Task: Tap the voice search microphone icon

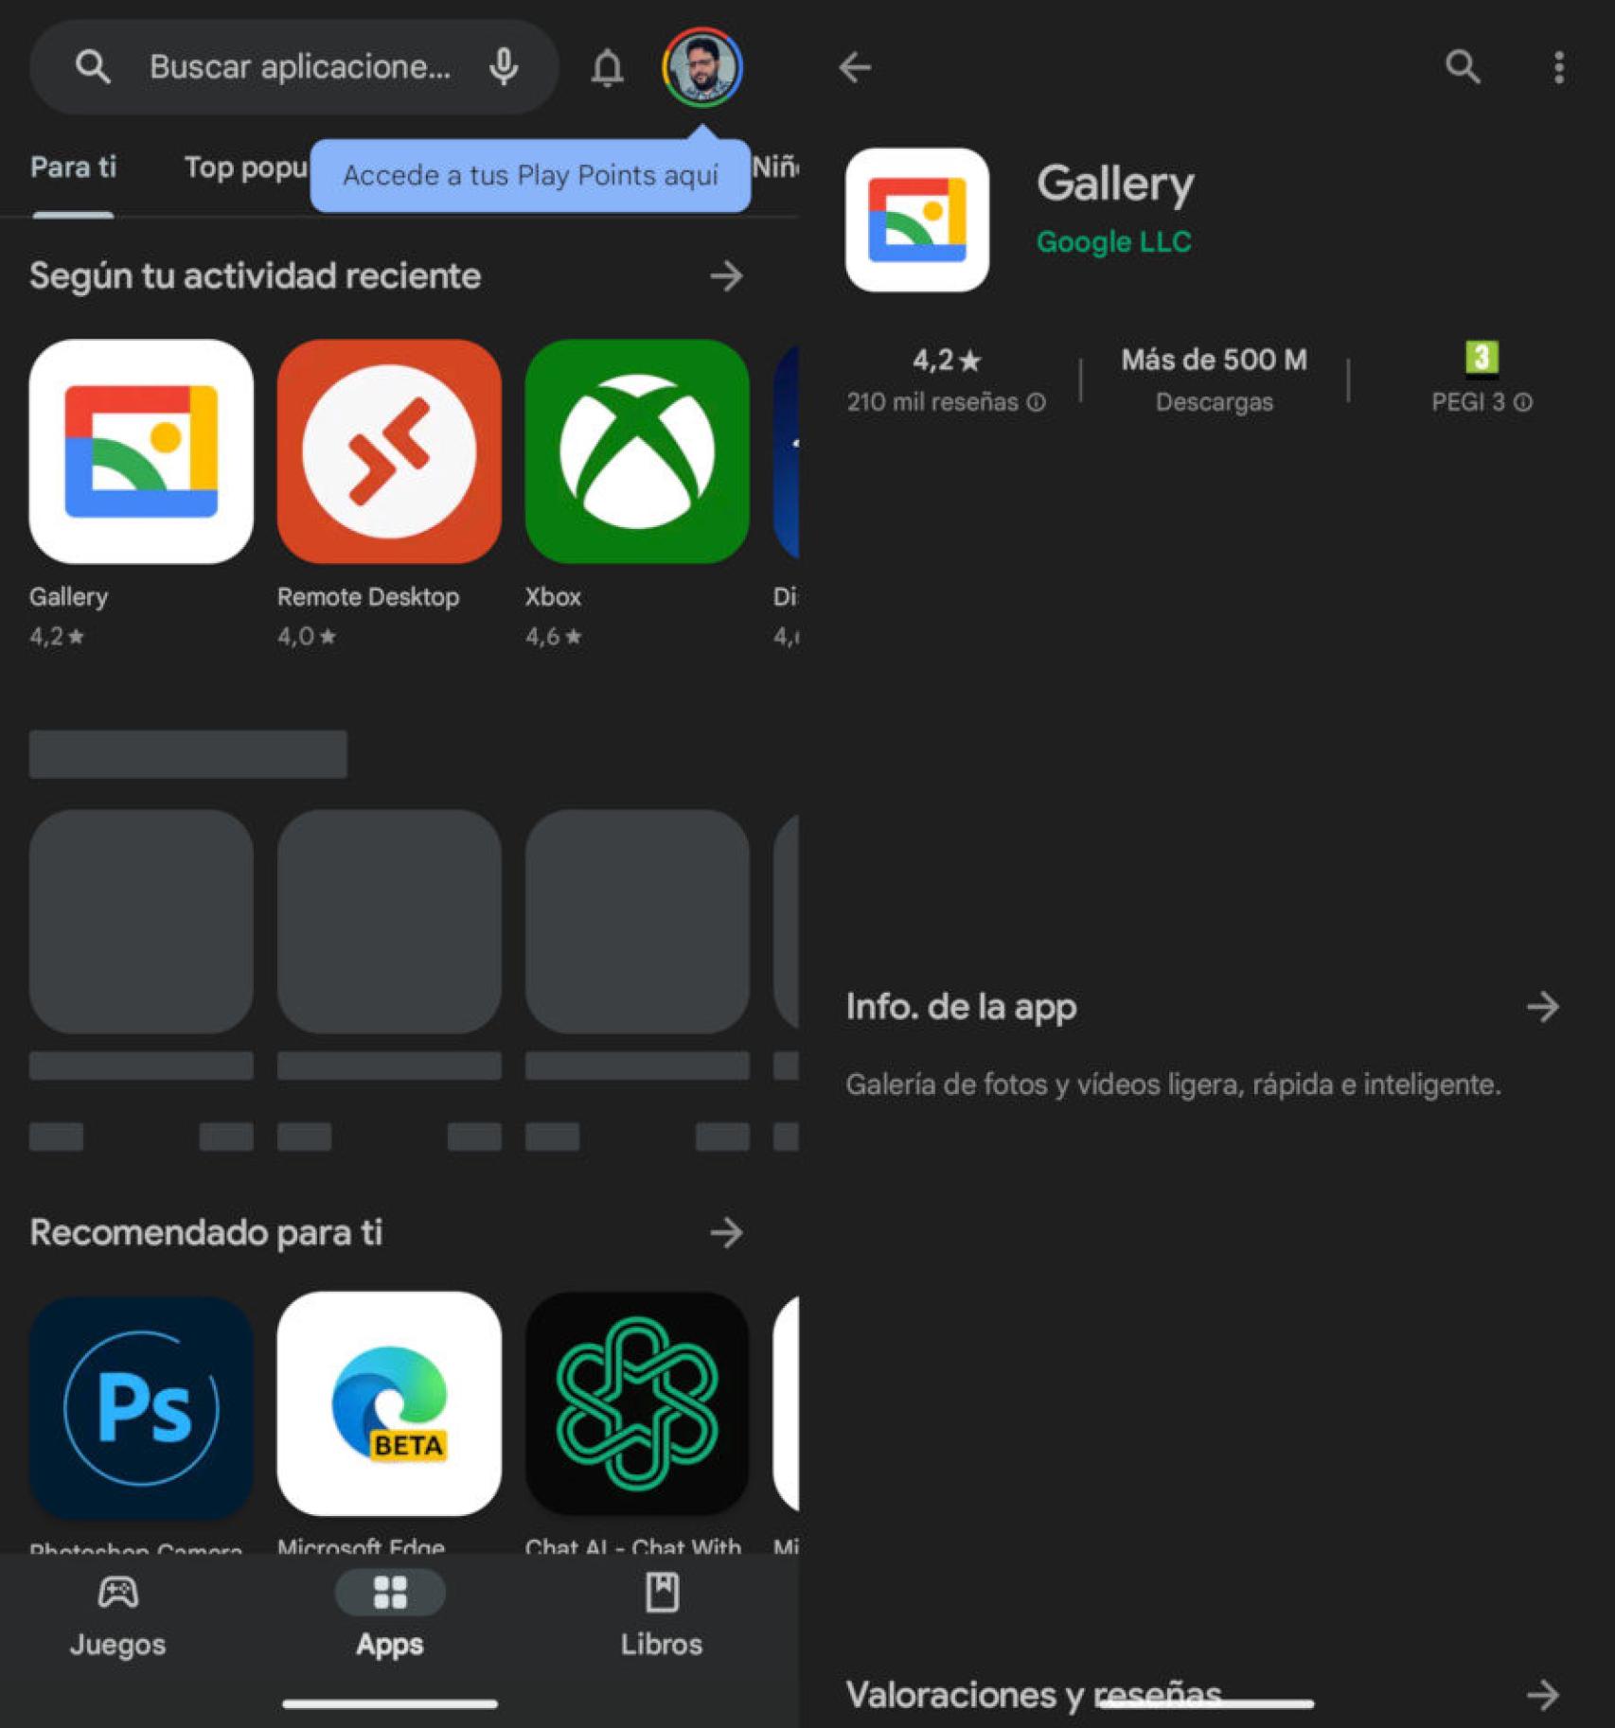Action: tap(504, 67)
